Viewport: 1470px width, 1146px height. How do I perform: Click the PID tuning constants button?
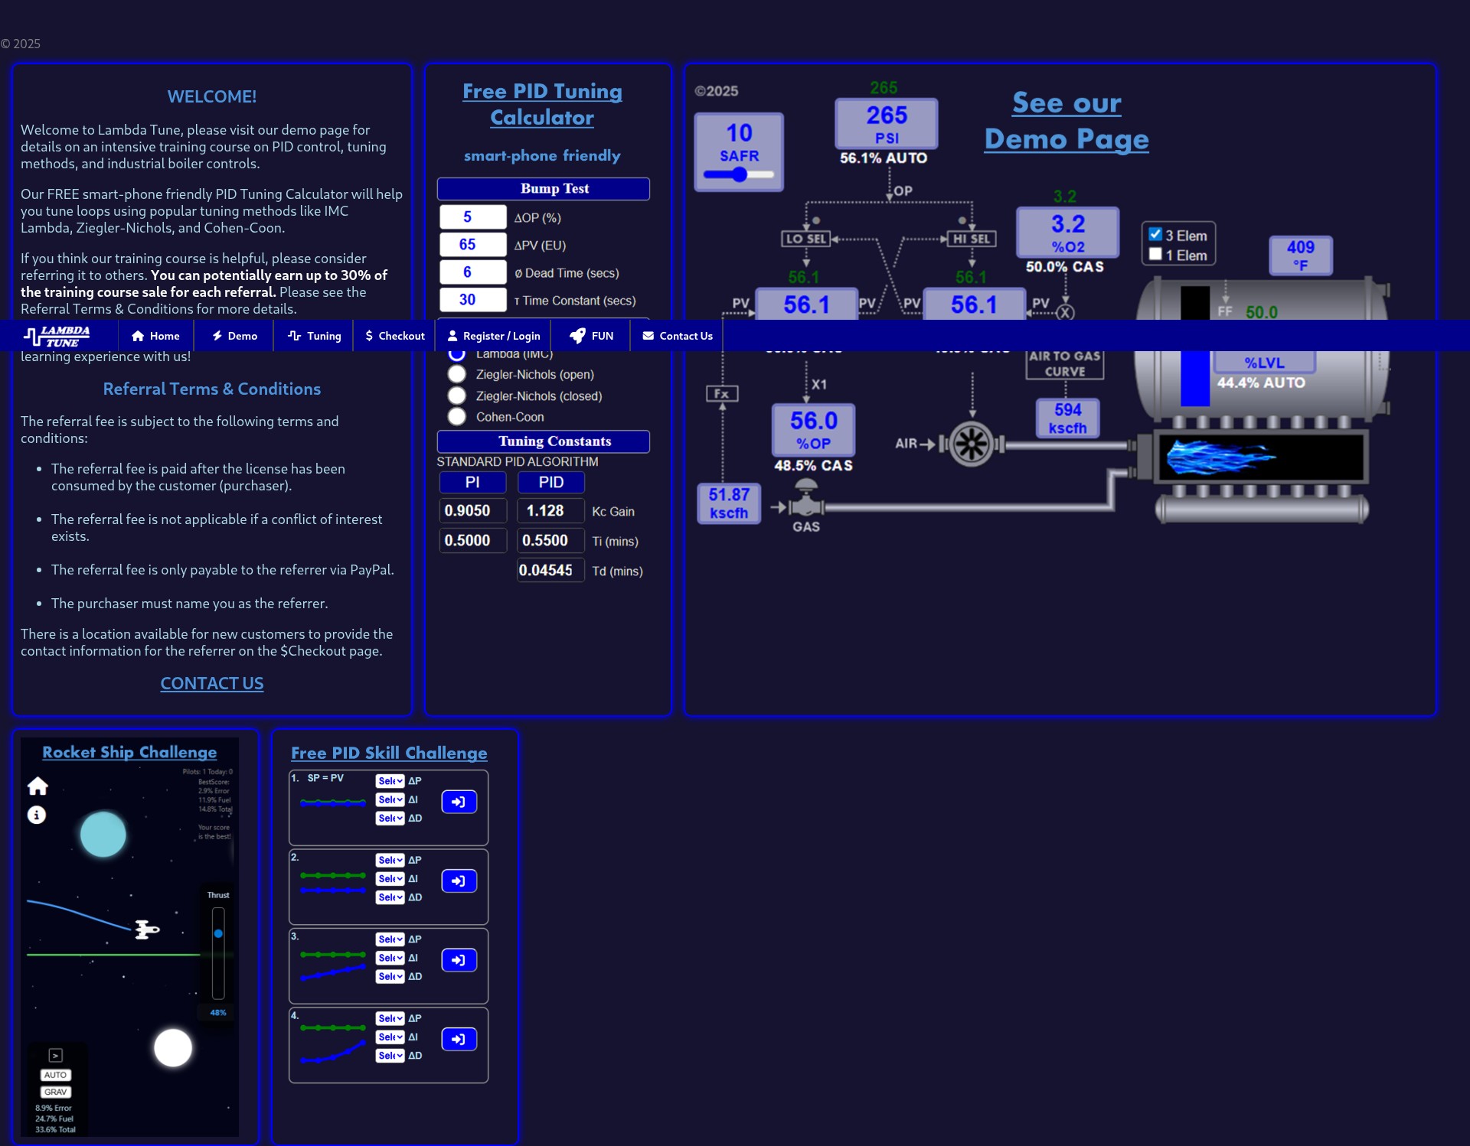551,482
